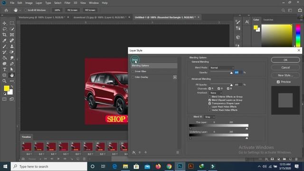Click the Fit Screen button

72,10
